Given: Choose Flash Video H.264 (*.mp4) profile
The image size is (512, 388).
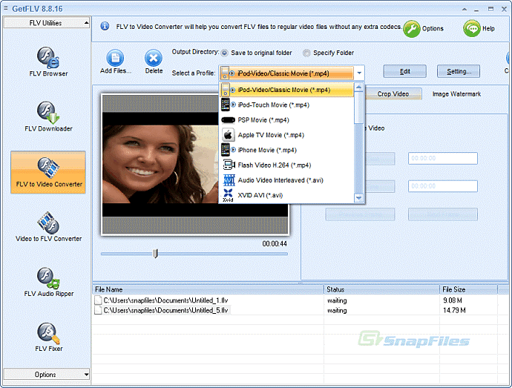Looking at the screenshot, I should pyautogui.click(x=286, y=165).
